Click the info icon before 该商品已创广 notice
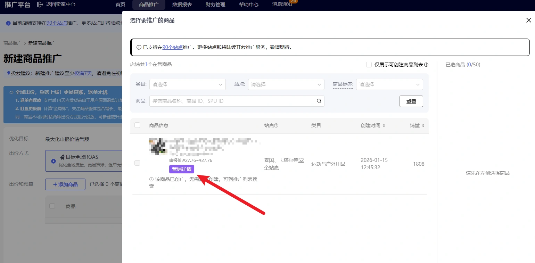The image size is (535, 263). (151, 180)
